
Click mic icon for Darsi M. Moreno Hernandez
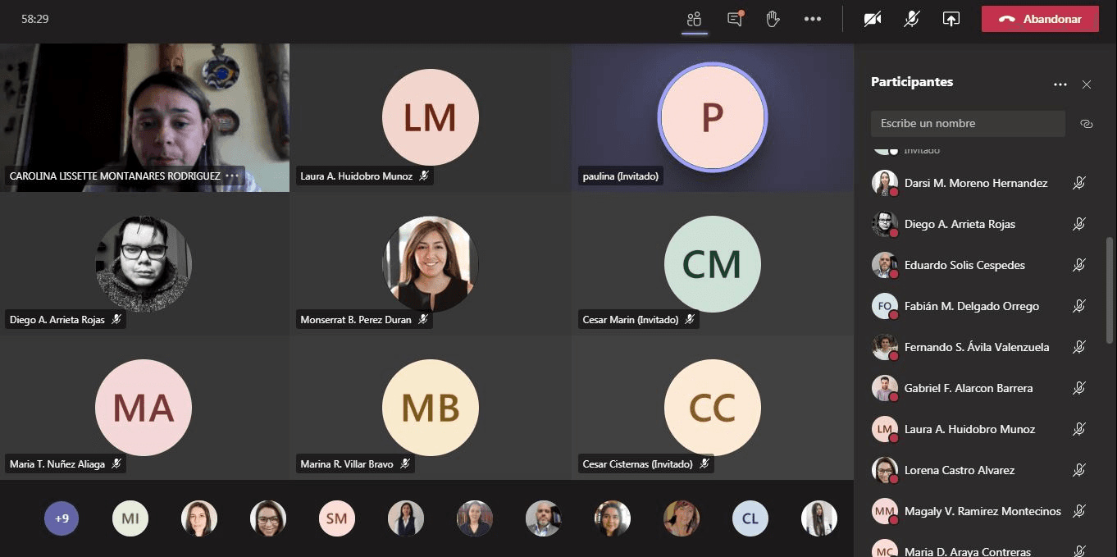pos(1079,183)
